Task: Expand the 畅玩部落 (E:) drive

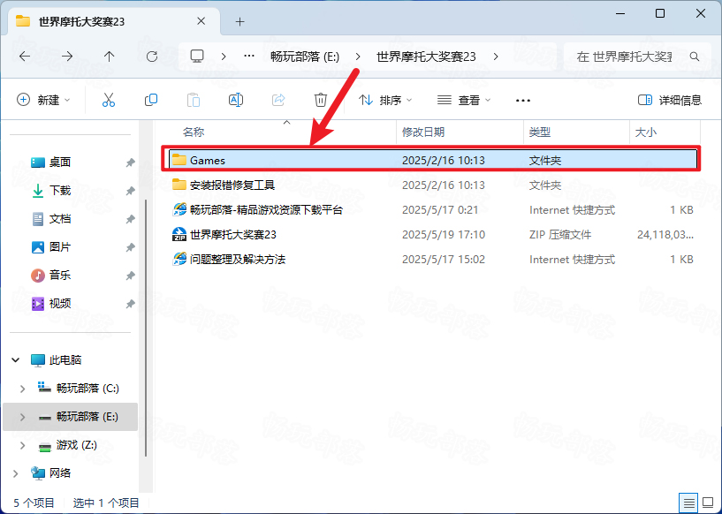Action: [23, 417]
